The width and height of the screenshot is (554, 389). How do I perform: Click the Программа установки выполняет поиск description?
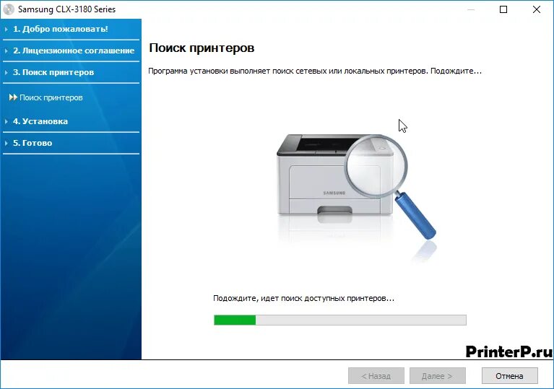point(314,71)
